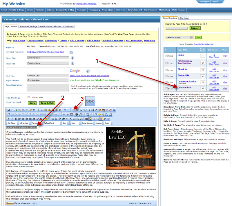Tick the checkbox for page 5426

pos(166,88)
